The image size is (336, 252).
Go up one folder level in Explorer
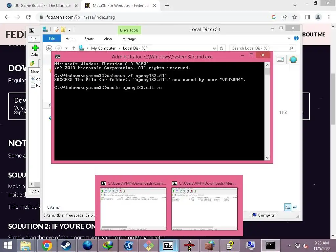tap(74, 48)
